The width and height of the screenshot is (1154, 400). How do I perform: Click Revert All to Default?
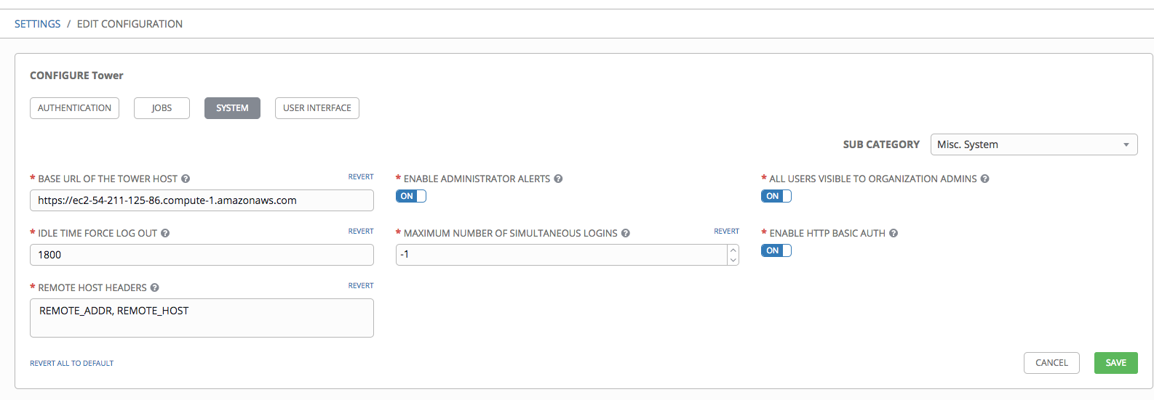(72, 363)
